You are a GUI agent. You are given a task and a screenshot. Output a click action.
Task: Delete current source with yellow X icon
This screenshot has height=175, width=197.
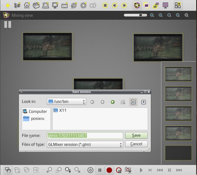(x=105, y=5)
